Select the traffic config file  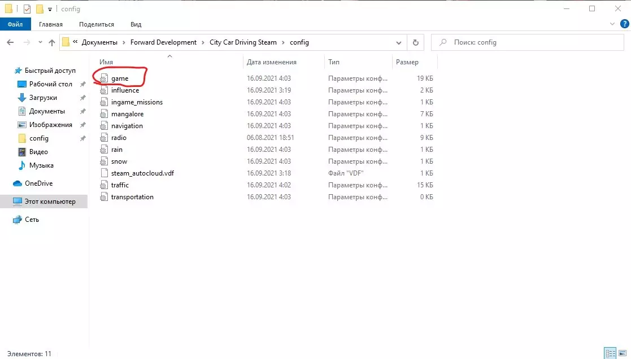[x=120, y=185]
